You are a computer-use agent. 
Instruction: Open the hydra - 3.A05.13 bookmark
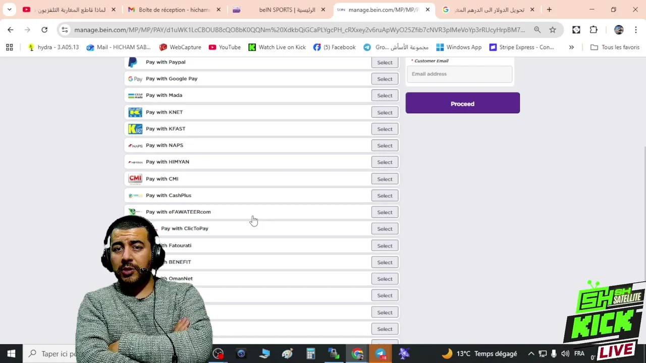click(53, 47)
